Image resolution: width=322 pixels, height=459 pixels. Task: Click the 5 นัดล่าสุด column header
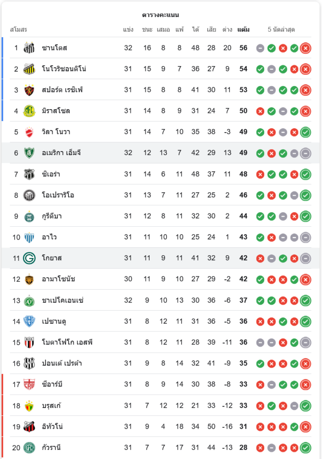[281, 30]
